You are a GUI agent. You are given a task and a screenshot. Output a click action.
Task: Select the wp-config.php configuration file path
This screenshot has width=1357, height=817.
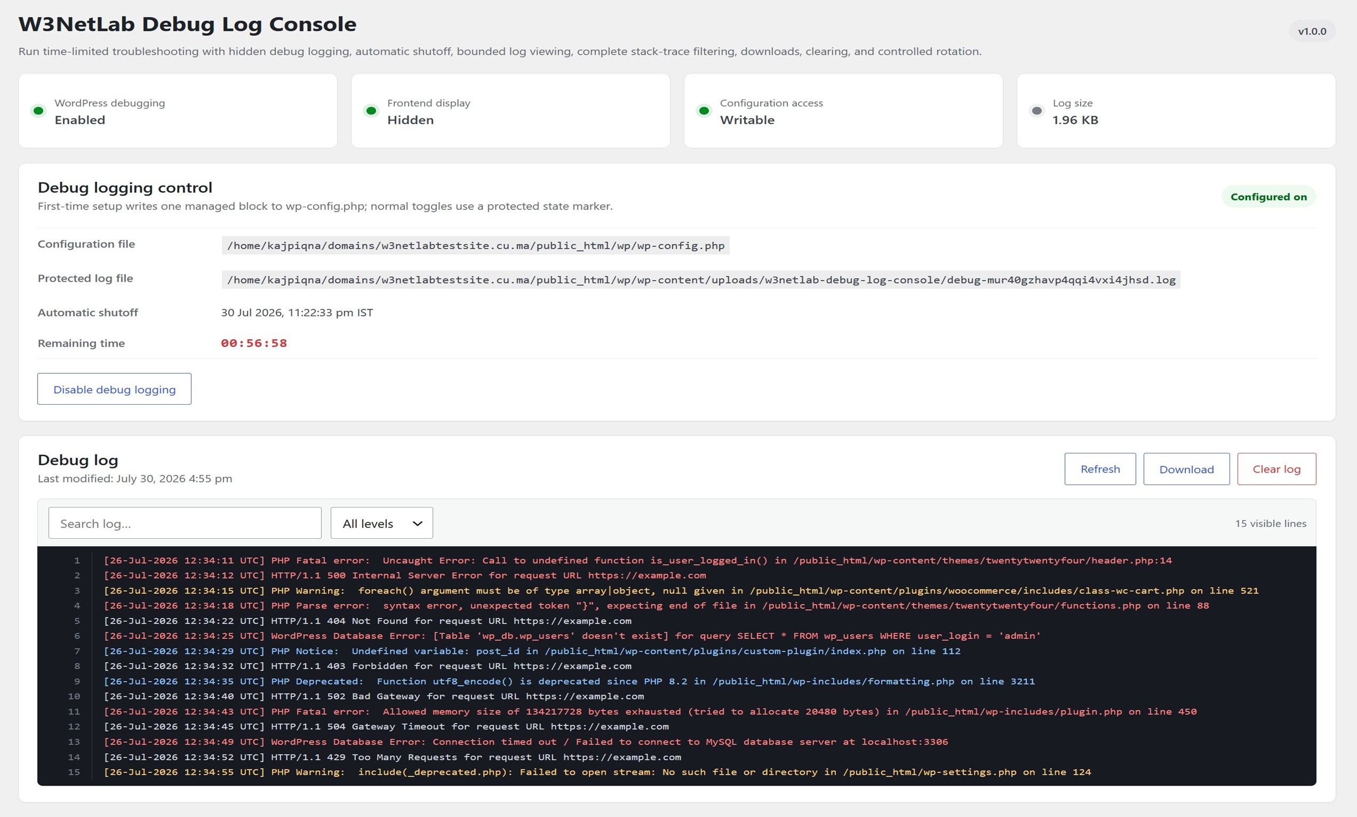[x=476, y=245]
